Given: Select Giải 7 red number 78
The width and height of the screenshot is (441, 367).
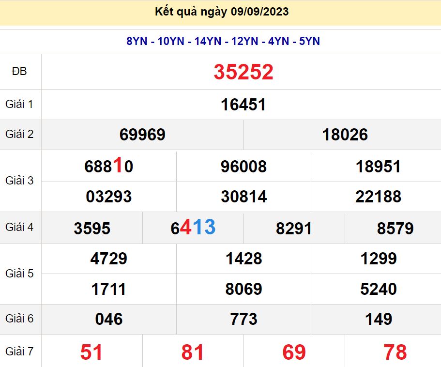Looking at the screenshot, I should point(395,352).
